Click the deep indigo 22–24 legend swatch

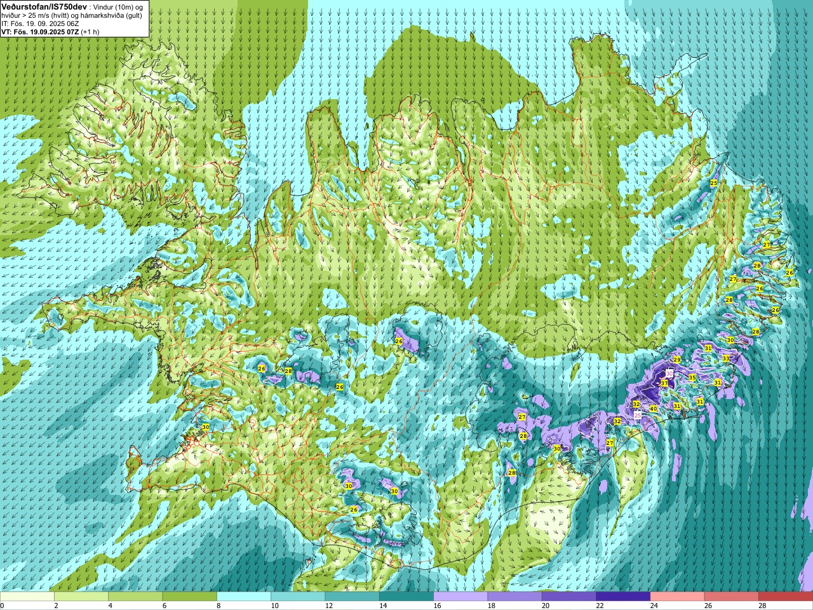[623, 597]
